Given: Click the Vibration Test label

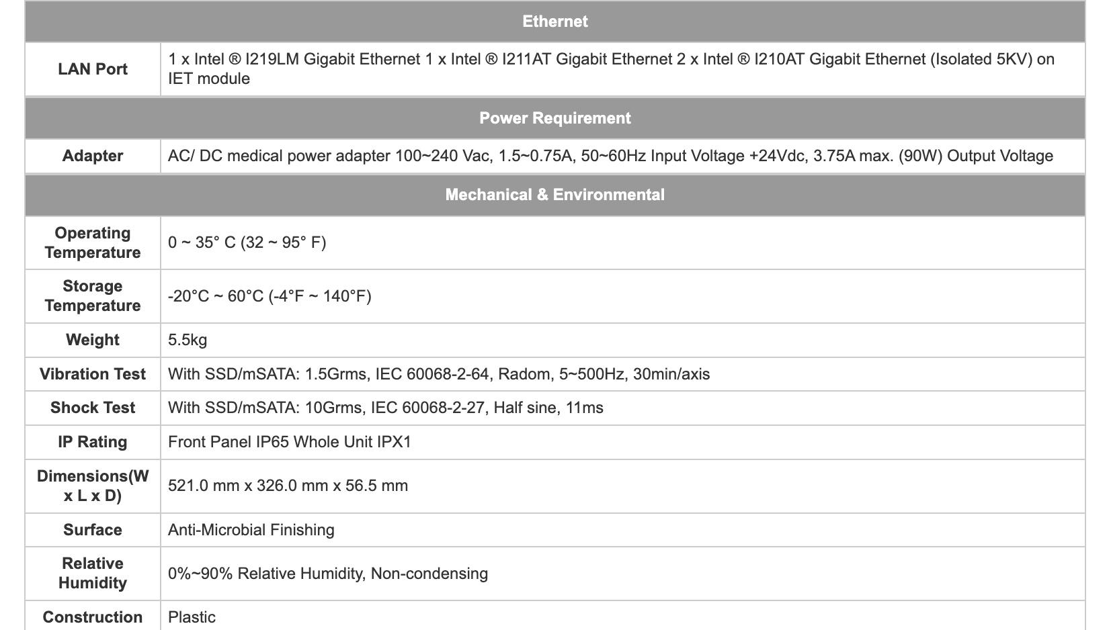Looking at the screenshot, I should click(93, 374).
